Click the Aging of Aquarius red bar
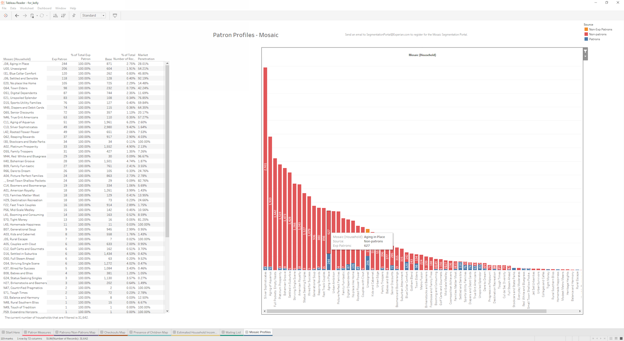The image size is (624, 341). click(x=270, y=201)
